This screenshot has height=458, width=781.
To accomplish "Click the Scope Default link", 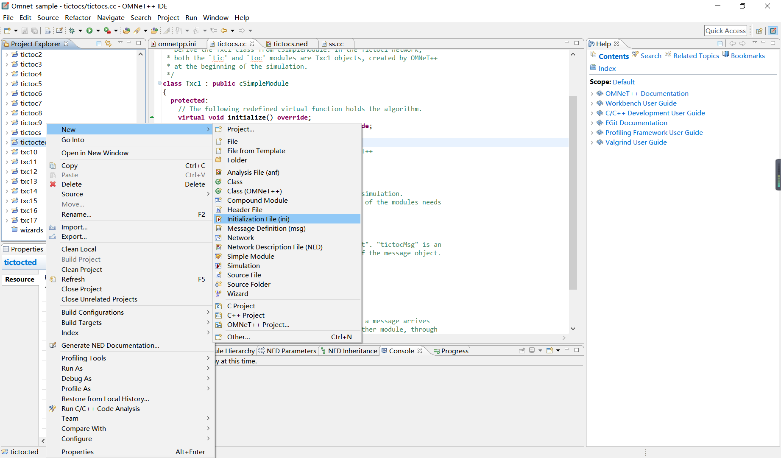I will click(623, 82).
